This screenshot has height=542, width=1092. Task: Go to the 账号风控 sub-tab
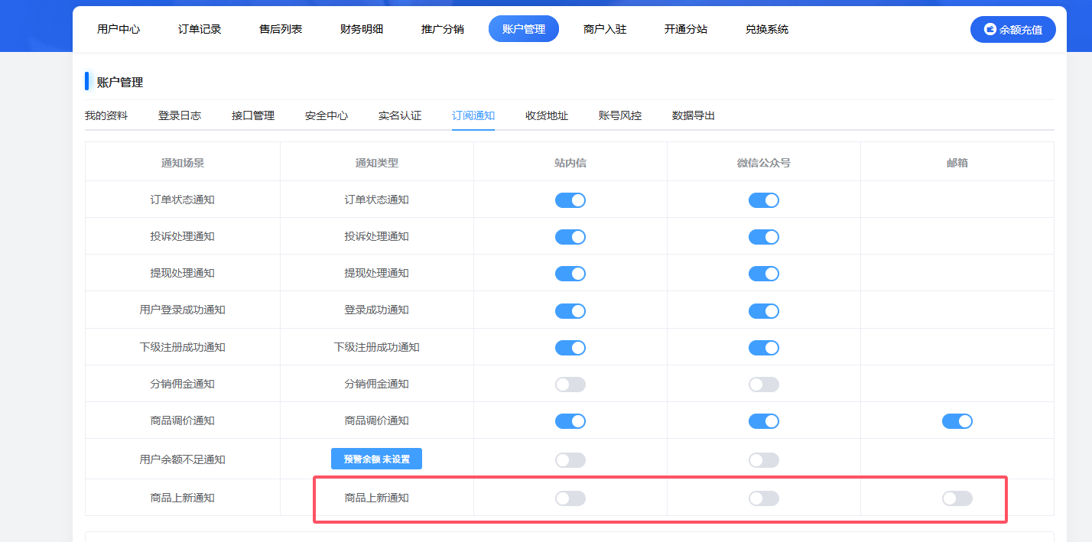coord(620,115)
